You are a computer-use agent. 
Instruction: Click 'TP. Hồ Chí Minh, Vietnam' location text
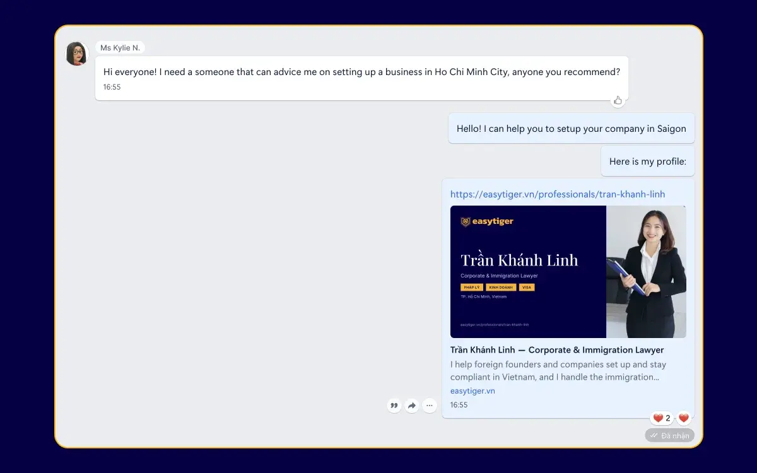click(483, 296)
